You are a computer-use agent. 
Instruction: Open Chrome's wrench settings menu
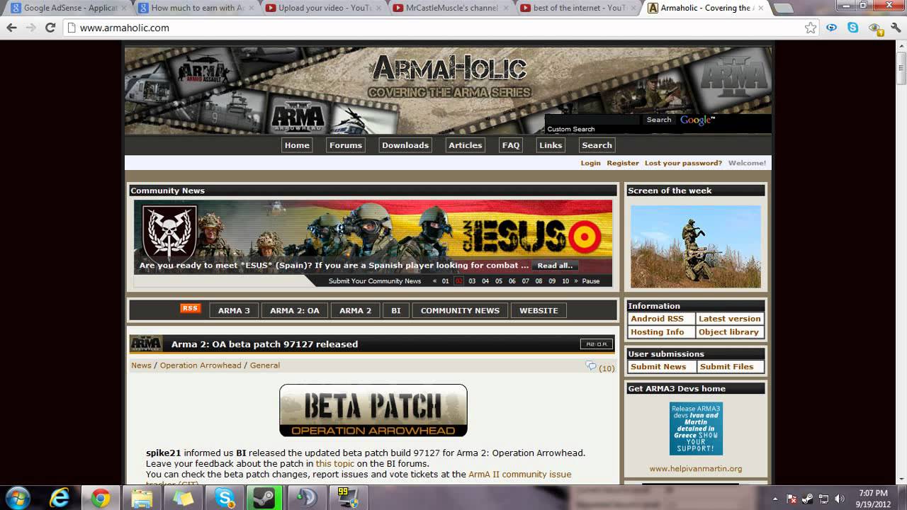[896, 28]
